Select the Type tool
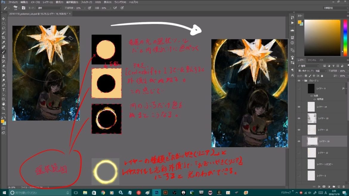 (4, 90)
